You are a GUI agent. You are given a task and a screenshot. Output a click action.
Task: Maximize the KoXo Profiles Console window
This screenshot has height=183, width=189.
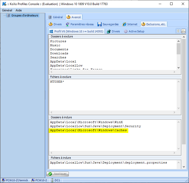(171, 4)
